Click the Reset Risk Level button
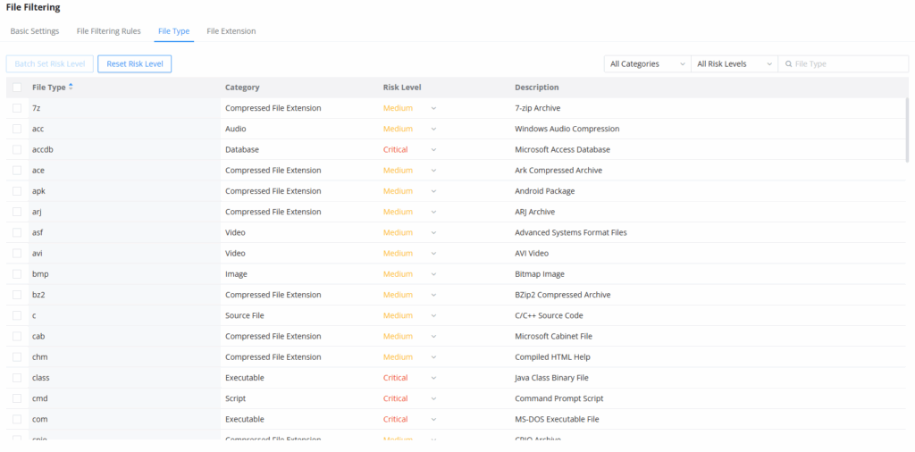Viewport: 915px width, 452px height. (x=135, y=64)
